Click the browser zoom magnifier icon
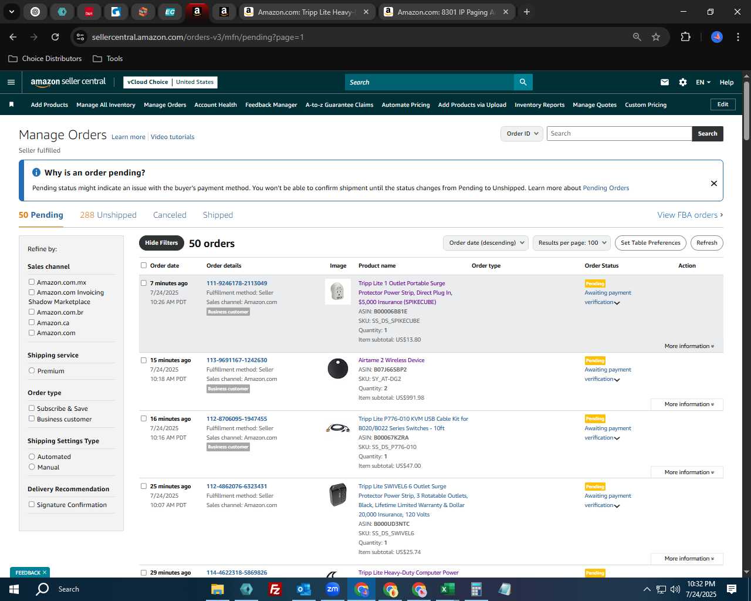The height and width of the screenshot is (601, 751). tap(637, 37)
